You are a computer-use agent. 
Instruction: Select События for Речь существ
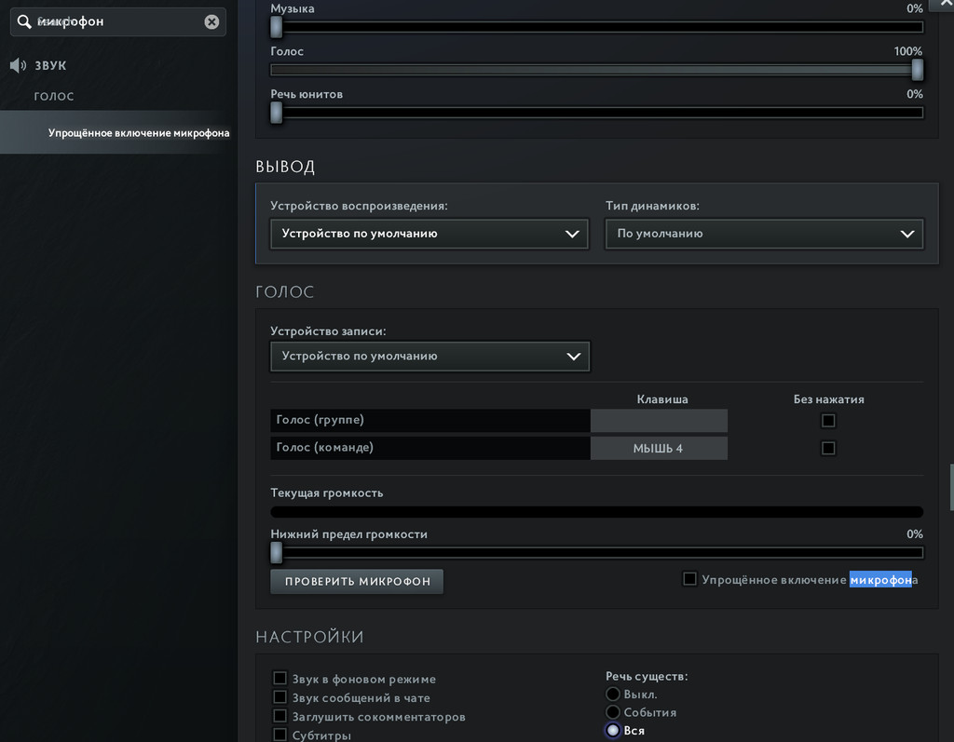[x=613, y=712]
